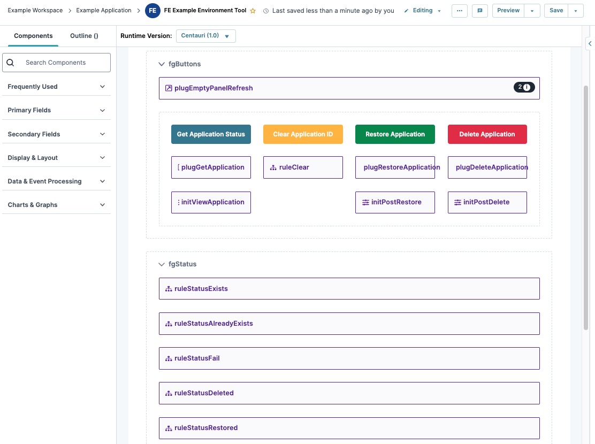Click the initPostDelete label text
Viewport: 595px width, 444px height.
pyautogui.click(x=486, y=202)
